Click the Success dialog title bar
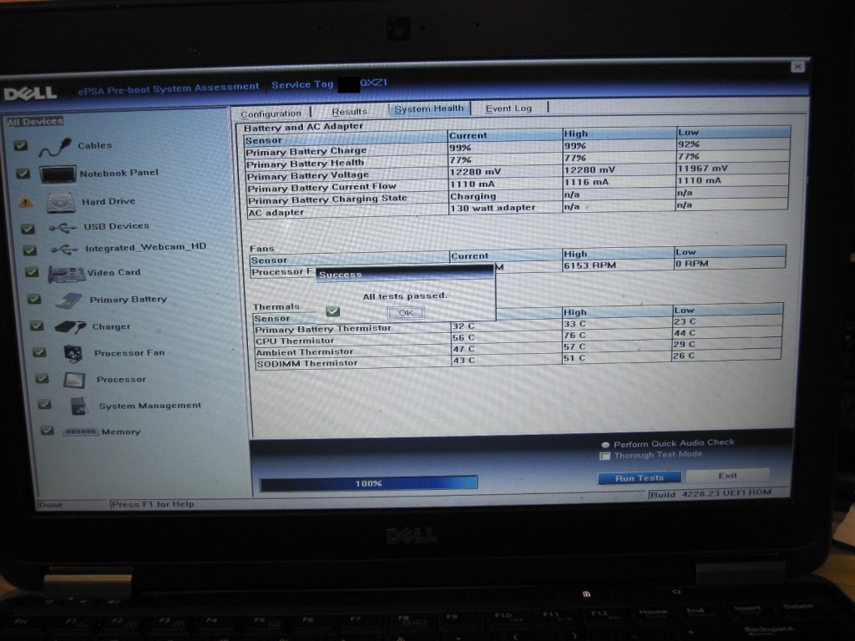The image size is (855, 641). click(405, 274)
